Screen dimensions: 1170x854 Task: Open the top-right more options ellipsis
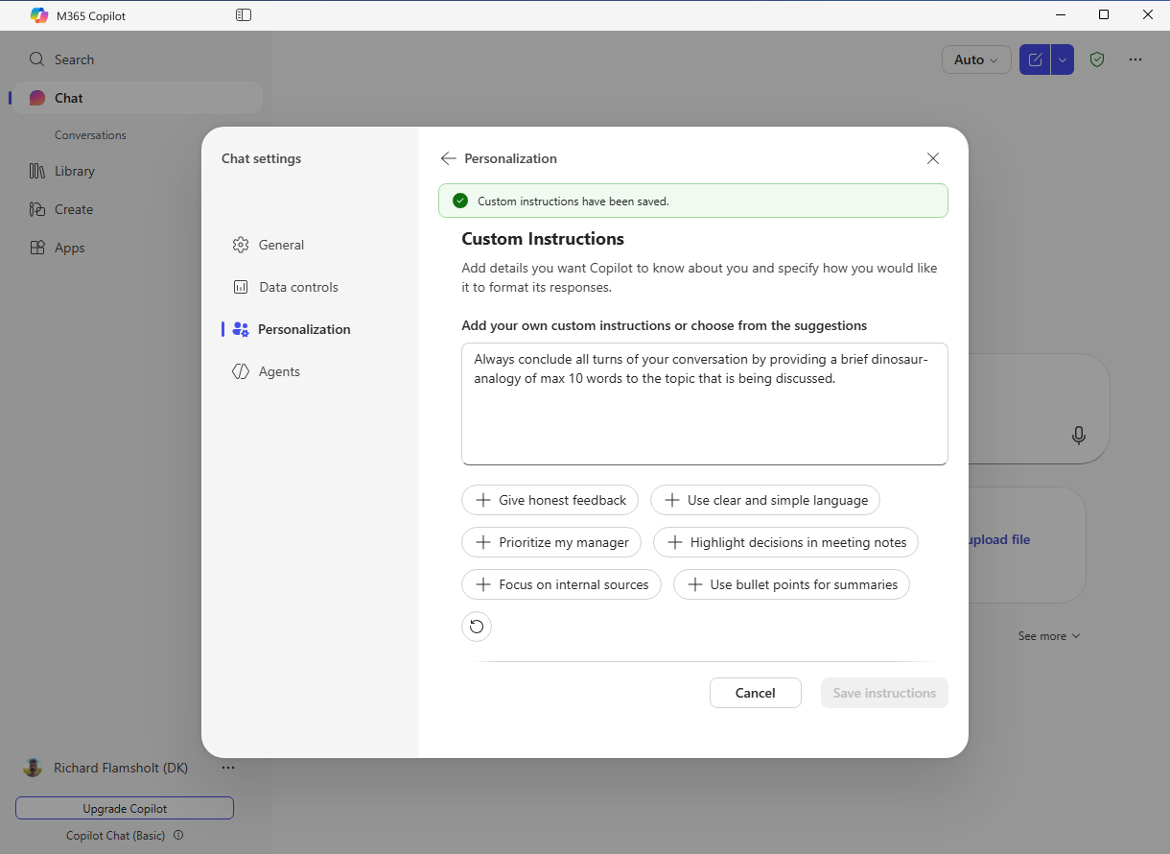pos(1135,59)
